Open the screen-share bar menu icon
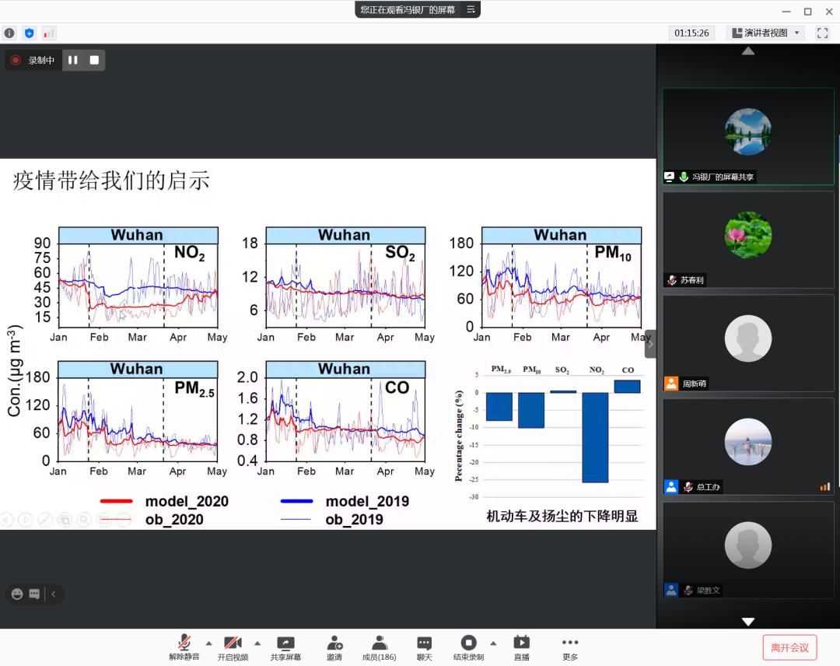This screenshot has width=840, height=666. [471, 9]
